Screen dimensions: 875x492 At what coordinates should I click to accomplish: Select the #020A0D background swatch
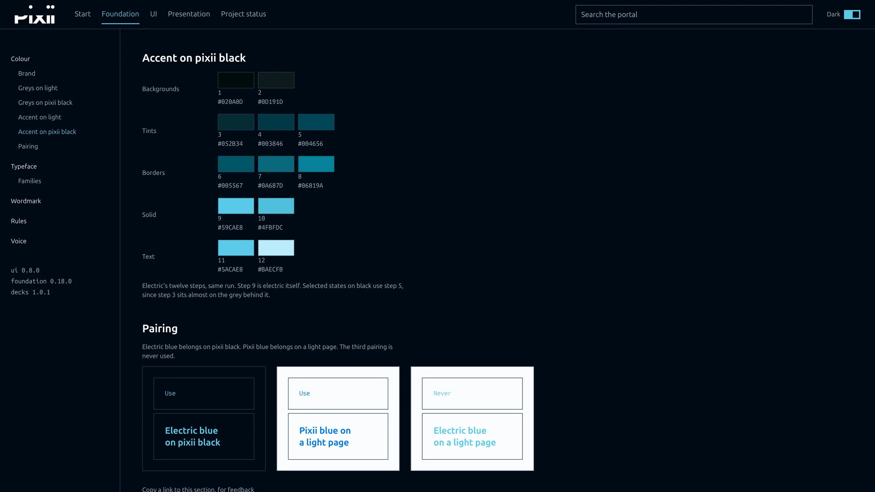point(236,80)
